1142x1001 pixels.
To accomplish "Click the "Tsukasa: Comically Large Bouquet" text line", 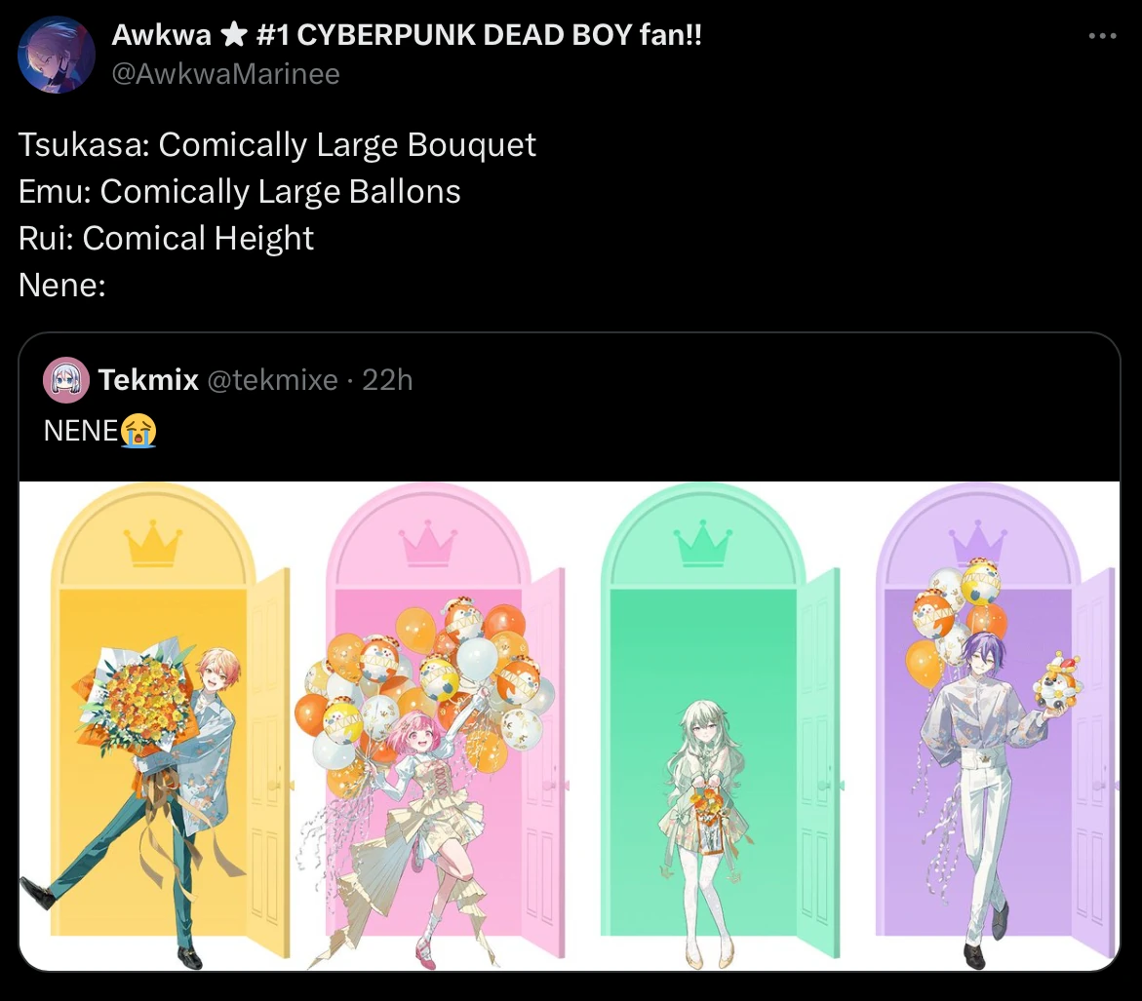I will click(277, 145).
